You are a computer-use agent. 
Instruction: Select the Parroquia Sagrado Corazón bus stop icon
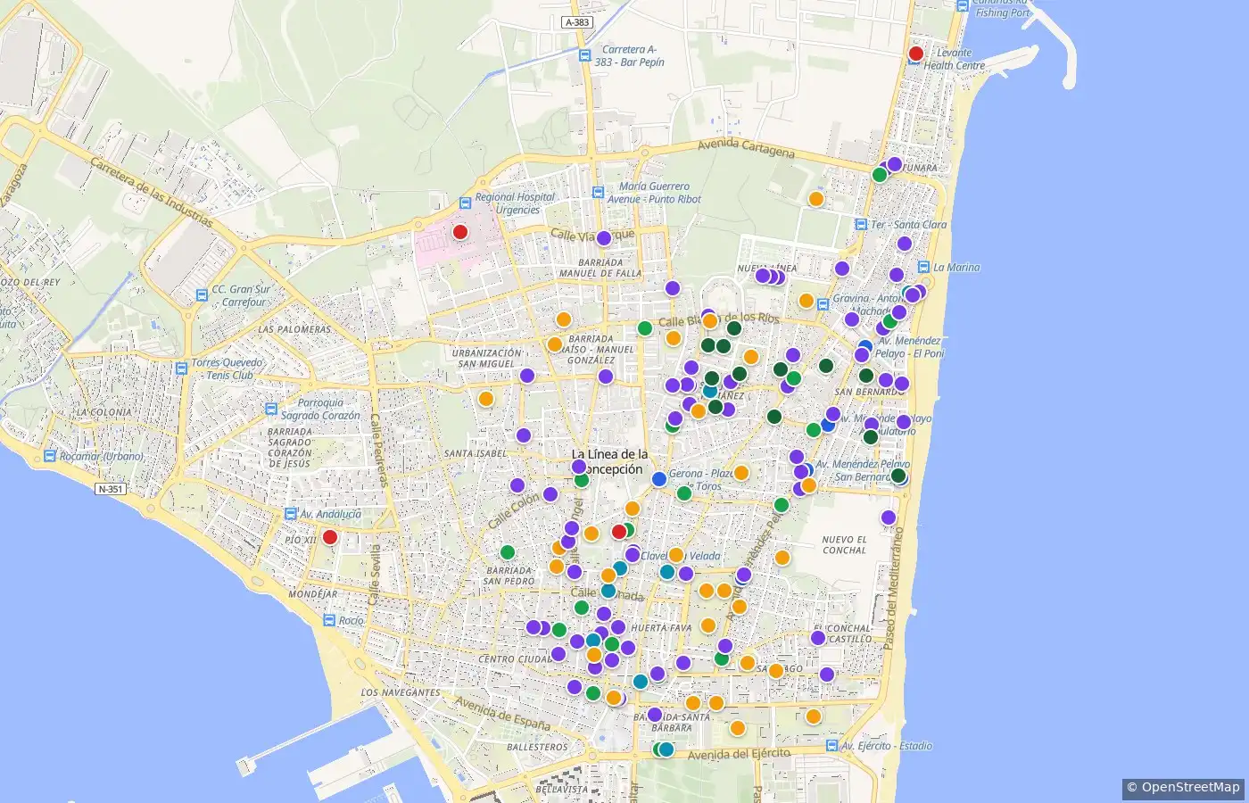click(270, 409)
